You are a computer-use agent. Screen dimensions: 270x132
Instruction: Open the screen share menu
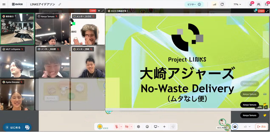[156, 127]
